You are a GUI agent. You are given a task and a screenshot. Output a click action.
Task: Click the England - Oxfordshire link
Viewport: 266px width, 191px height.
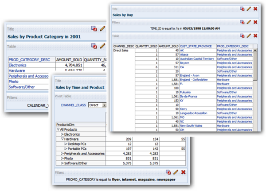tap(194, 80)
